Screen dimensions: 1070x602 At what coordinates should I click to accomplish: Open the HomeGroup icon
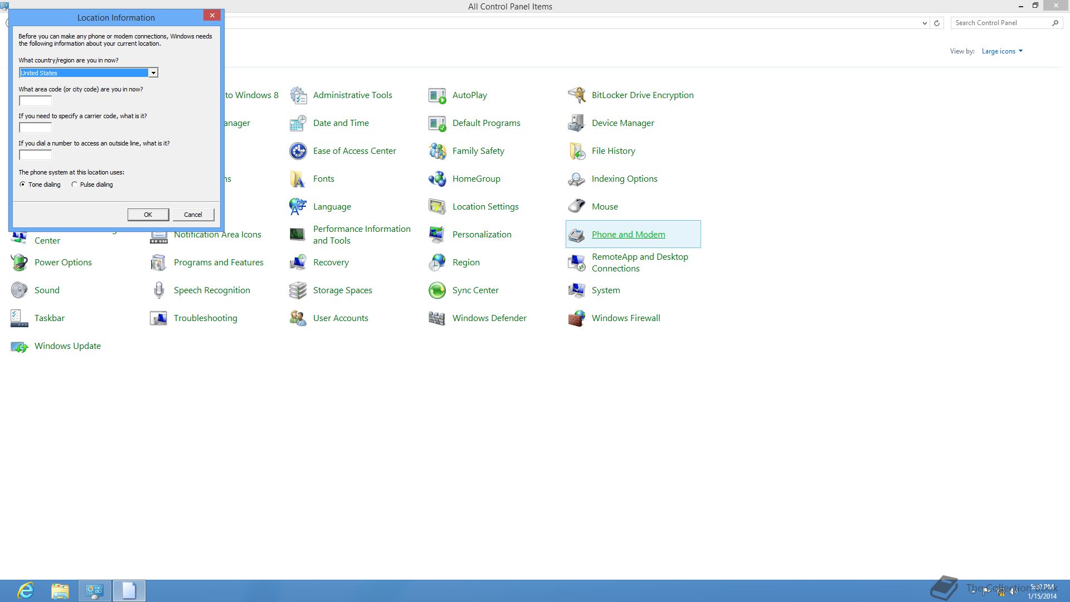click(437, 179)
